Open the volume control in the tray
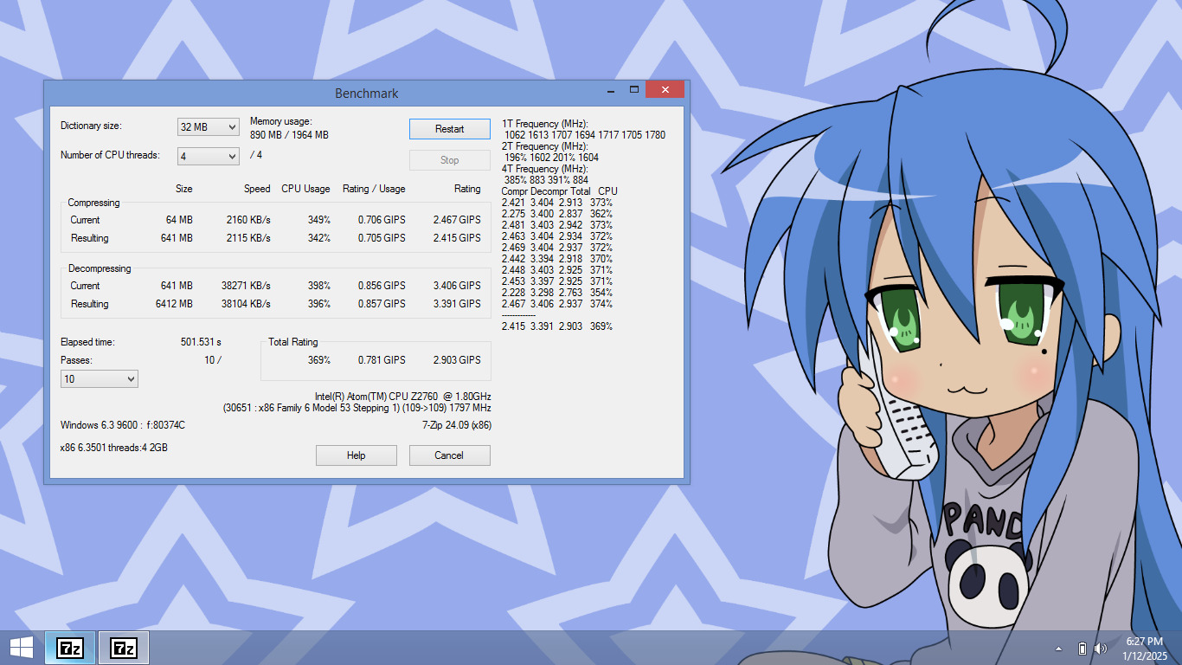Image resolution: width=1182 pixels, height=665 pixels. (x=1101, y=649)
